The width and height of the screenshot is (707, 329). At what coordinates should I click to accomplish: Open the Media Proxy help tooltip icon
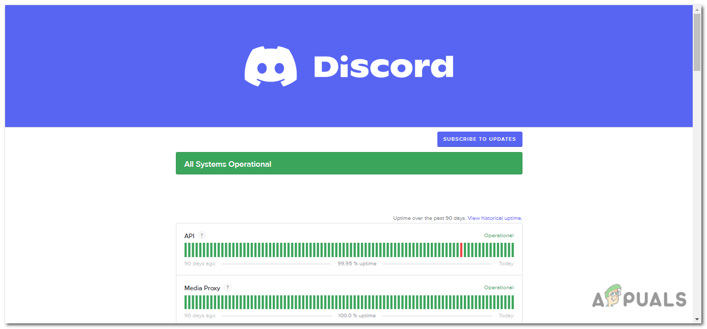(227, 287)
